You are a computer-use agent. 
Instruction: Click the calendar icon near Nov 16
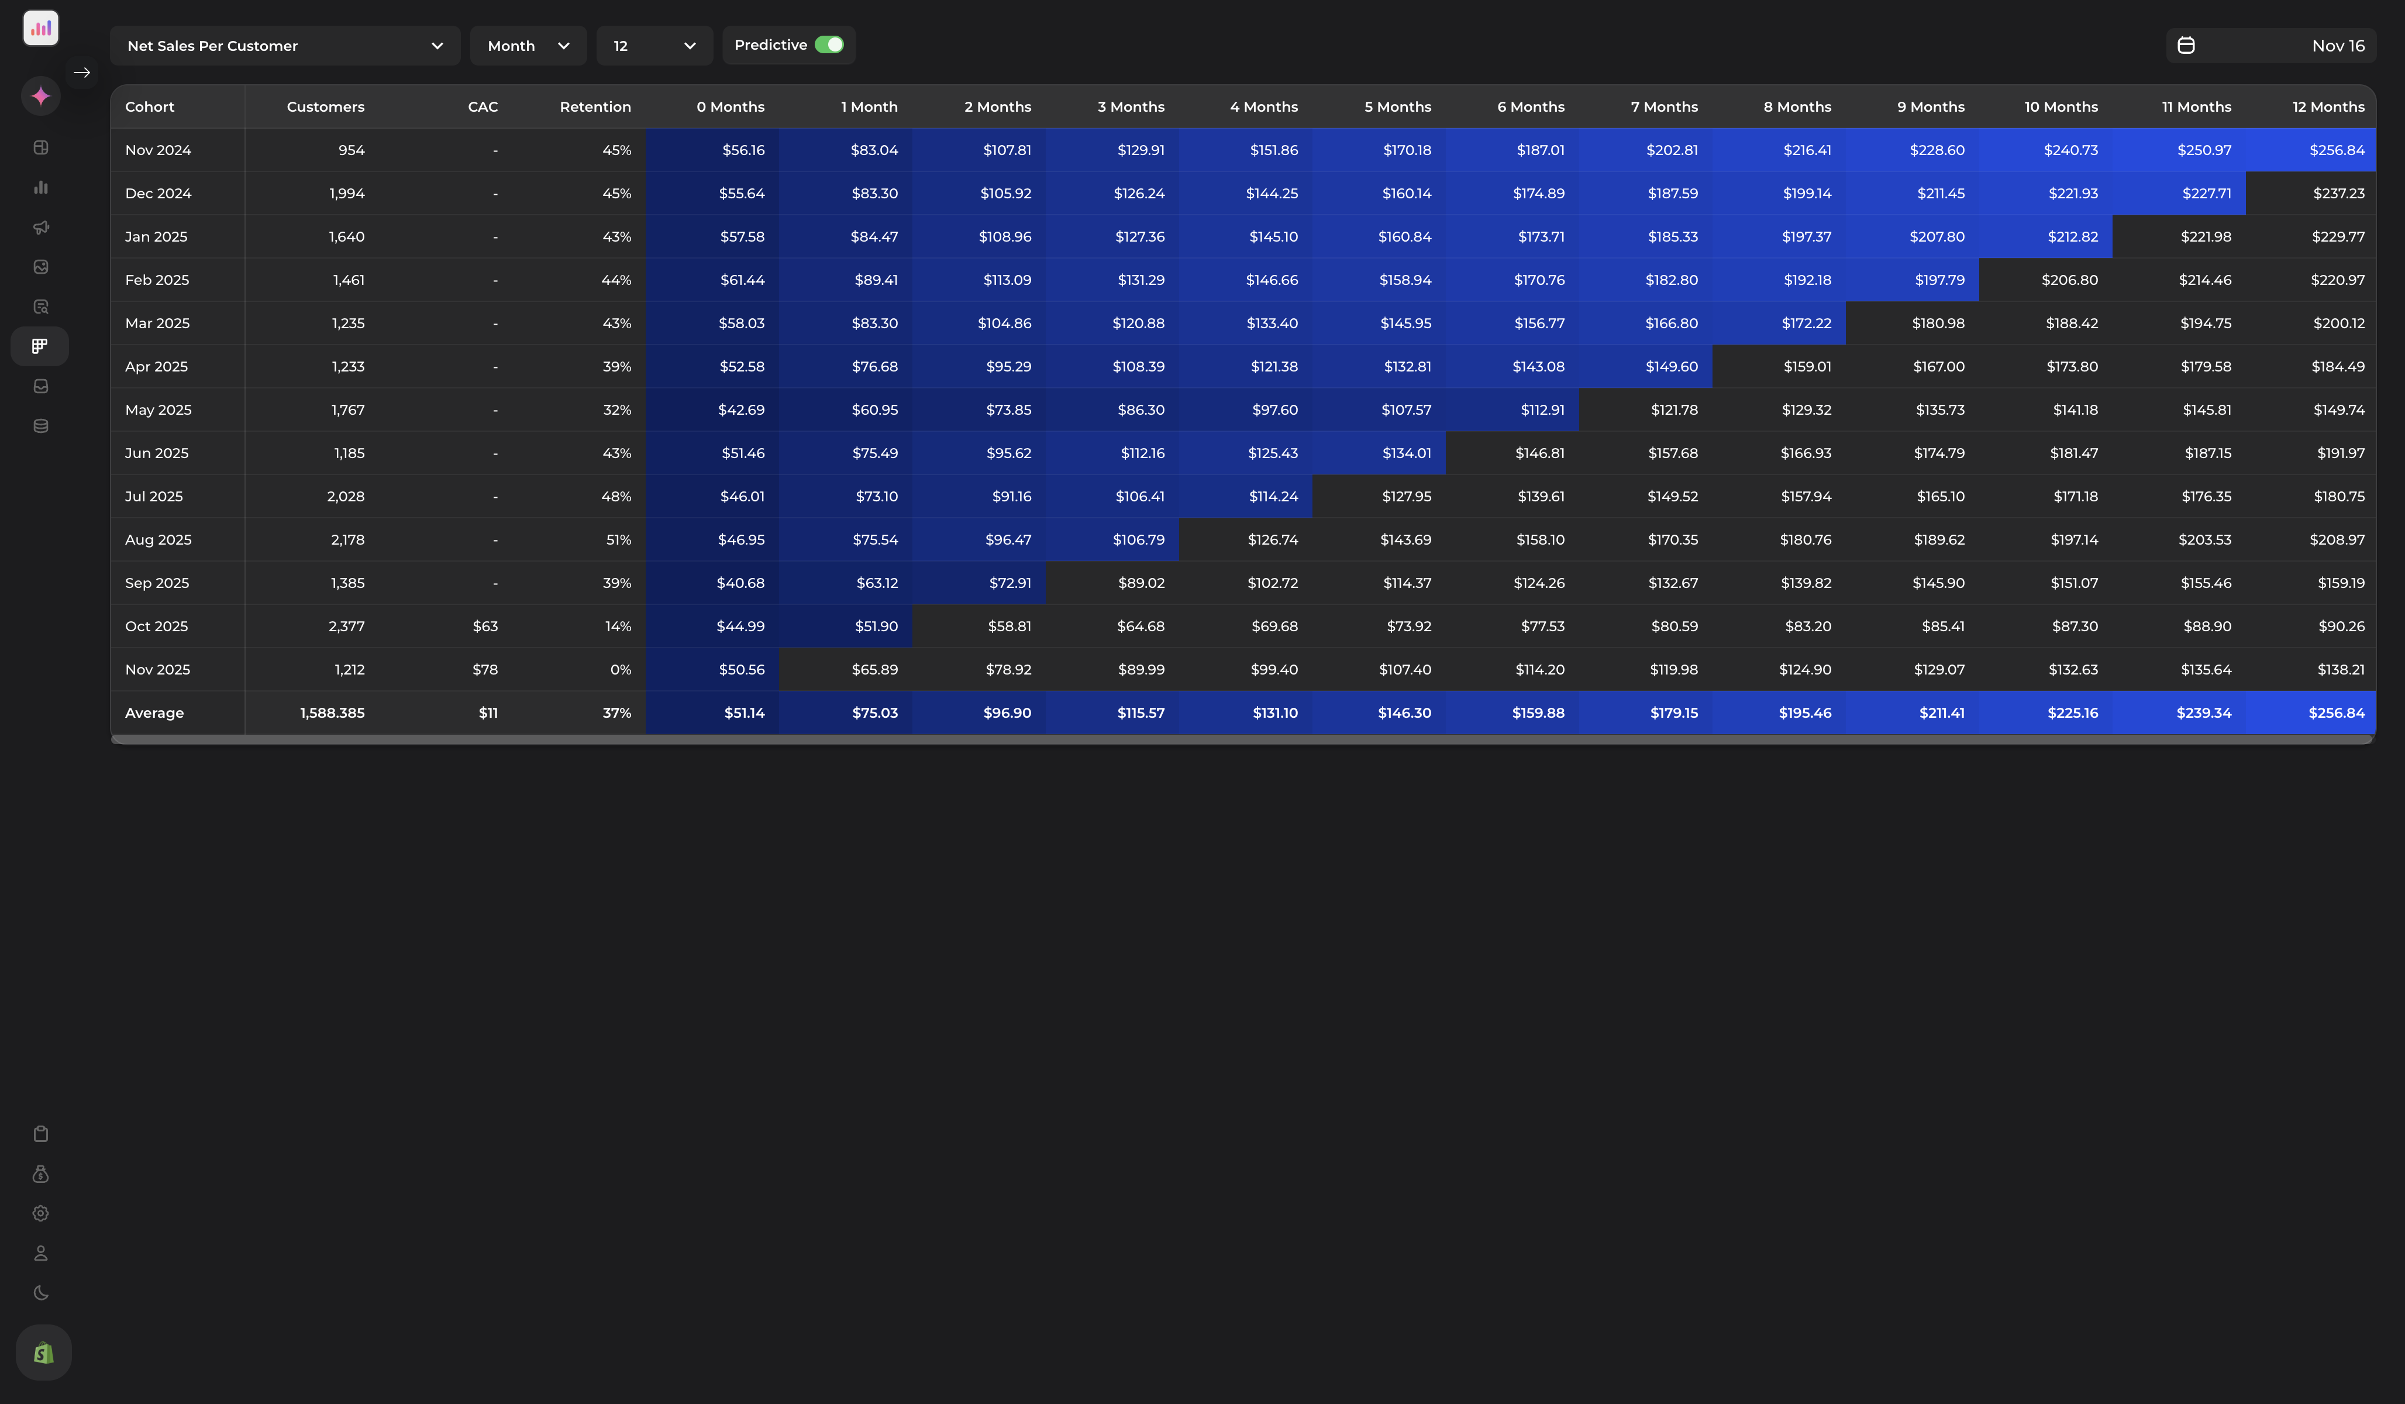point(2186,45)
